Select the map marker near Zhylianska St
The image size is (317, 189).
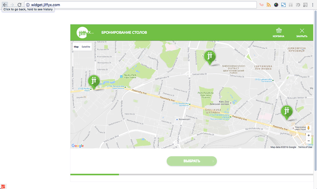286,111
